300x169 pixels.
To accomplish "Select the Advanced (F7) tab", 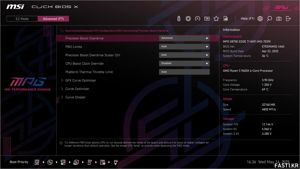I will coord(53,19).
